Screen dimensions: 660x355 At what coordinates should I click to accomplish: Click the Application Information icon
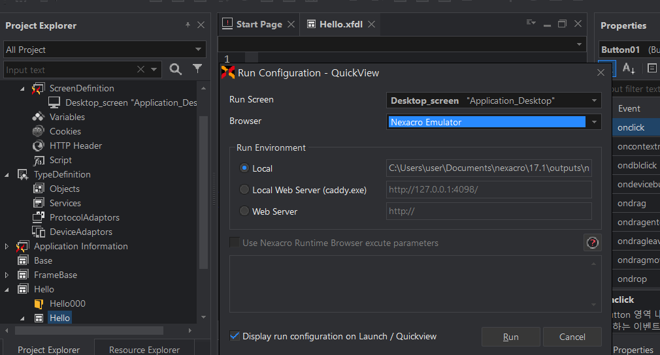pos(22,246)
